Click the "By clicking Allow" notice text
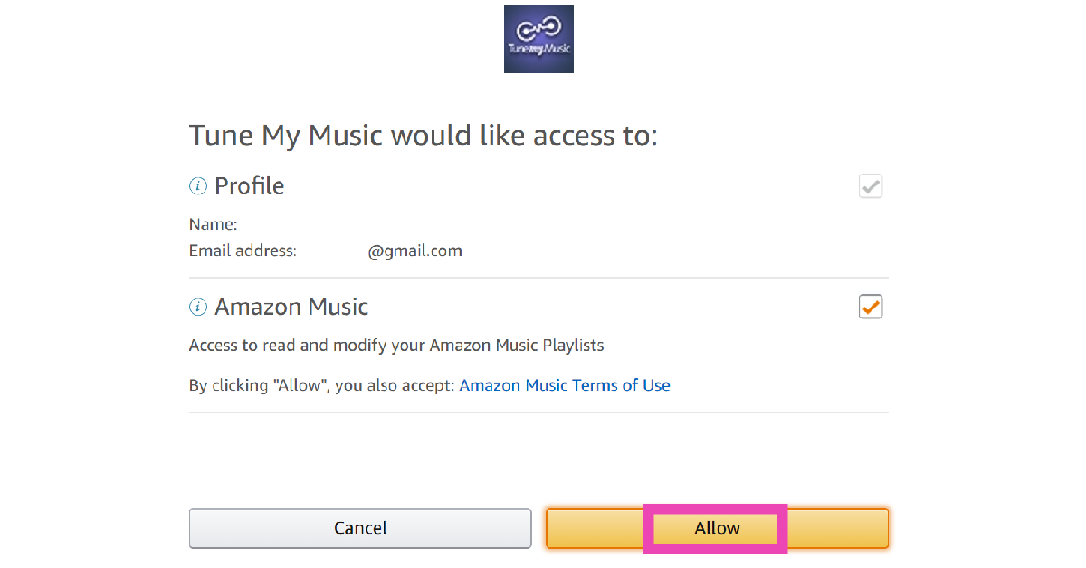 pyautogui.click(x=322, y=385)
